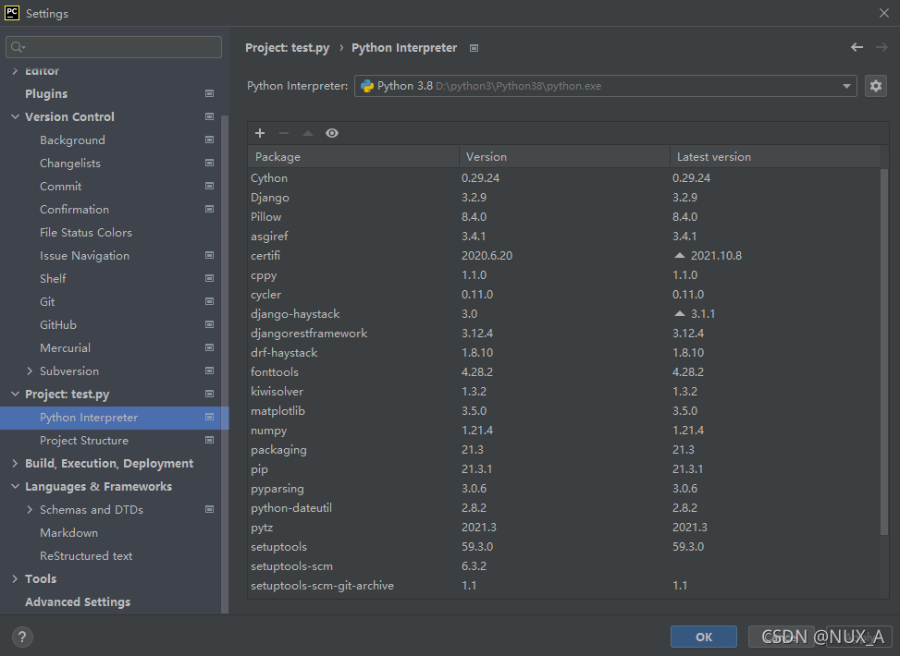900x656 pixels.
Task: Click the upgrade package arrow icon
Action: click(308, 133)
